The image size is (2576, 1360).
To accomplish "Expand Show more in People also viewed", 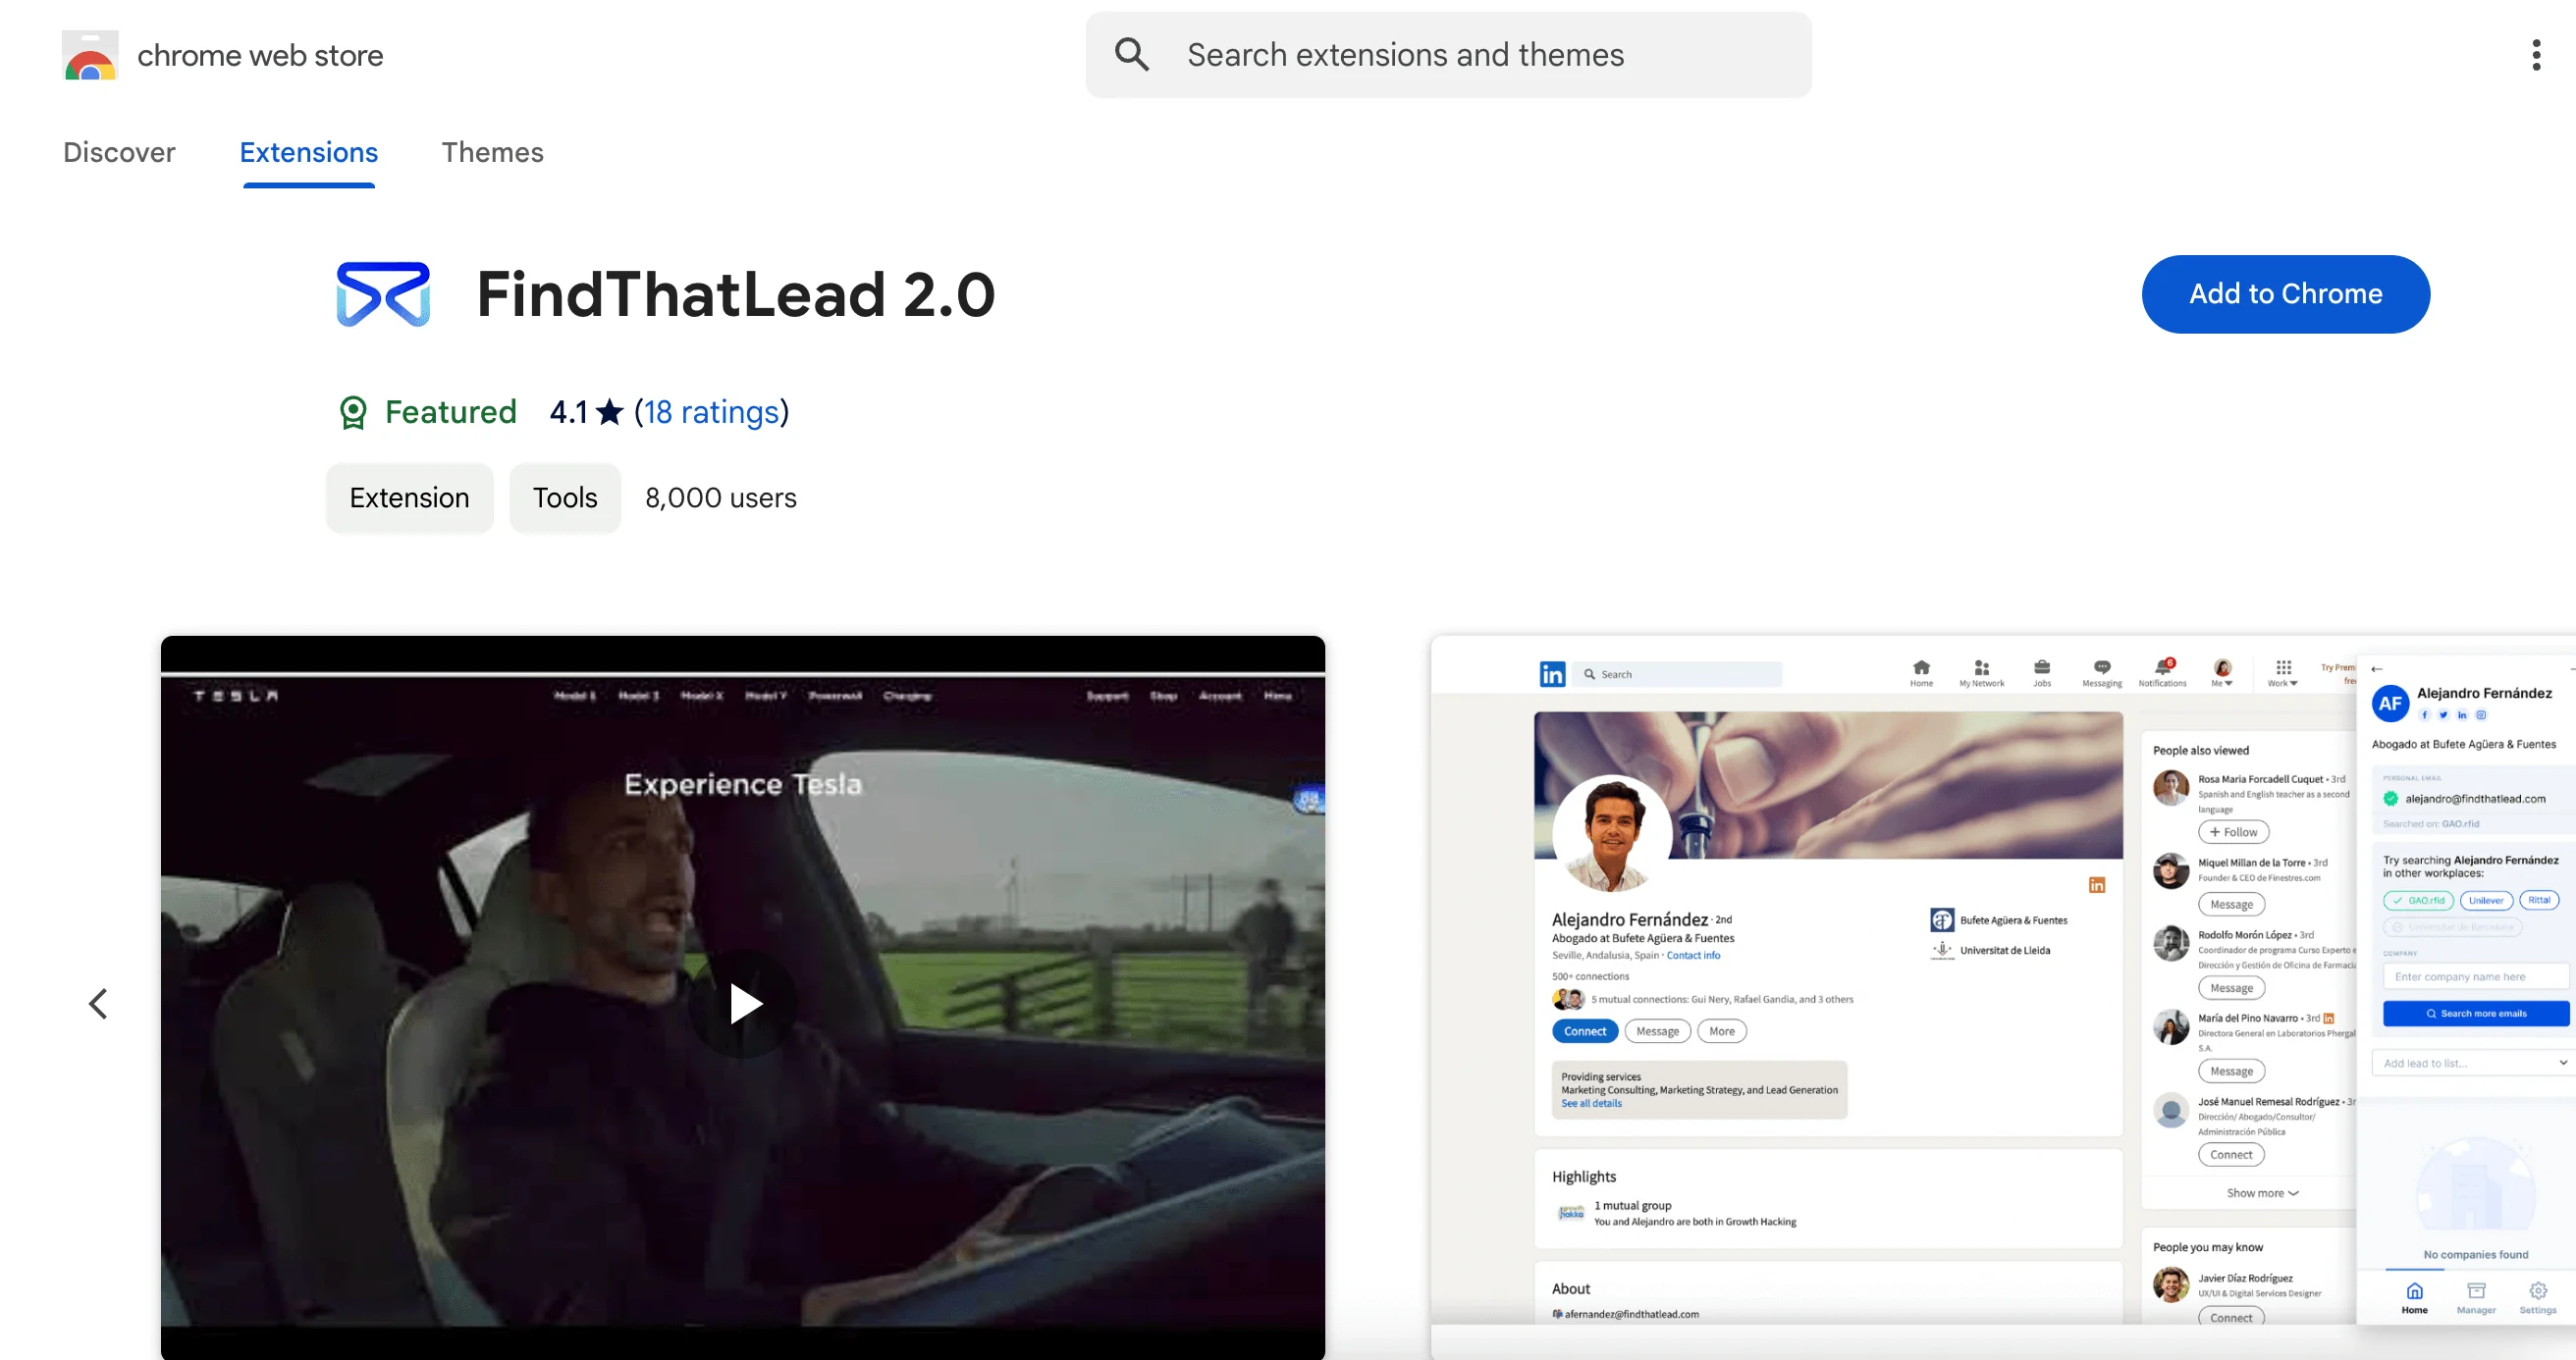I will click(x=2262, y=1193).
